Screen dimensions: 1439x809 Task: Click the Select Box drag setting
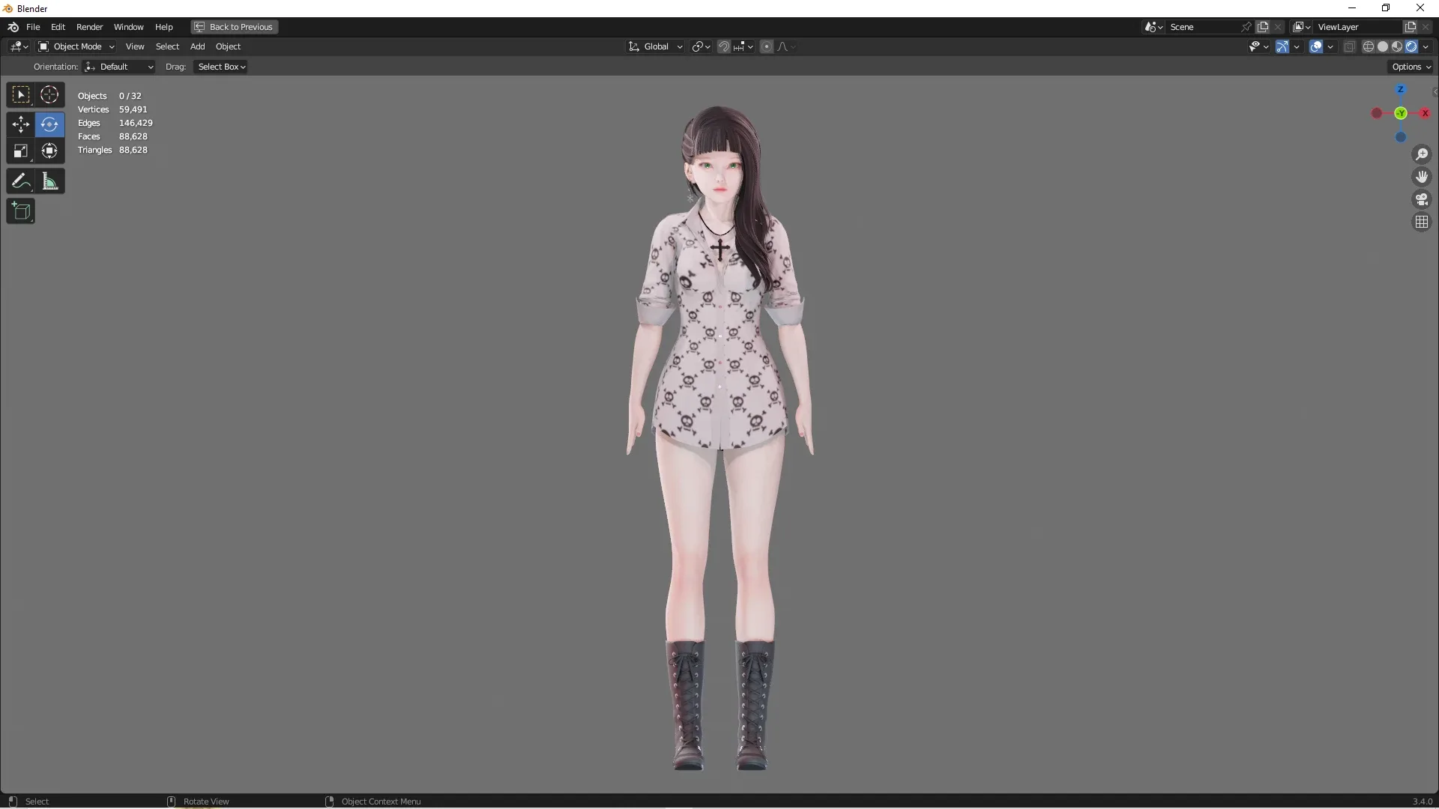tap(220, 67)
